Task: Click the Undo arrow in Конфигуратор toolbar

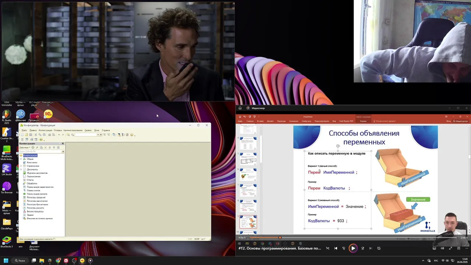Action: (59, 135)
